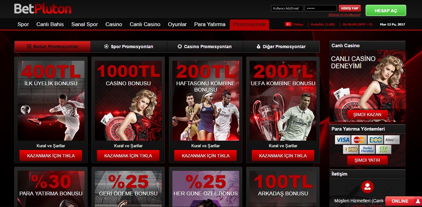Click the Para Yatırma Yöntemleri heading
422x207 pixels.
click(358, 129)
